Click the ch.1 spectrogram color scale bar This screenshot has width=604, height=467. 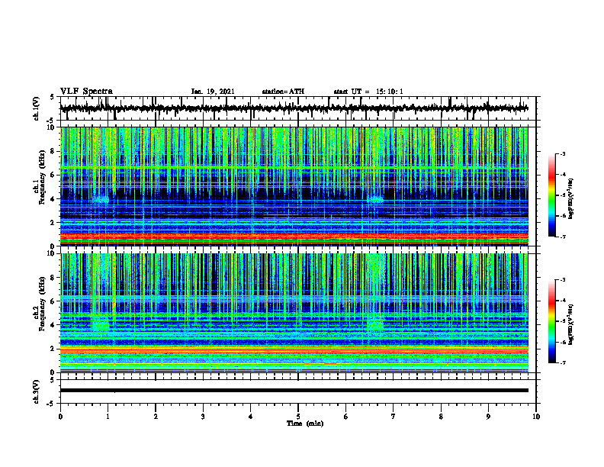pyautogui.click(x=551, y=195)
